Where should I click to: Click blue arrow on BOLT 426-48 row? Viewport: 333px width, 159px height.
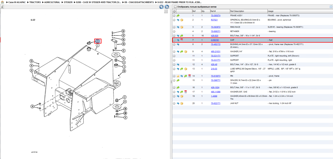point(178,65)
